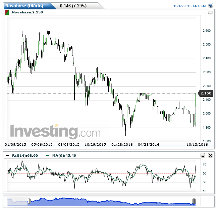The image size is (218, 210).
Task: Minimize the RSI indicator panel
Action: pyautogui.click(x=203, y=155)
